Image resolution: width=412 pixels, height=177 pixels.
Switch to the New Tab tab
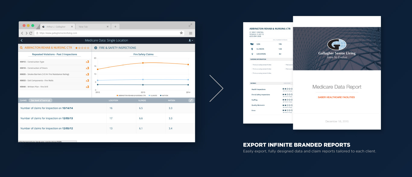coord(93,26)
